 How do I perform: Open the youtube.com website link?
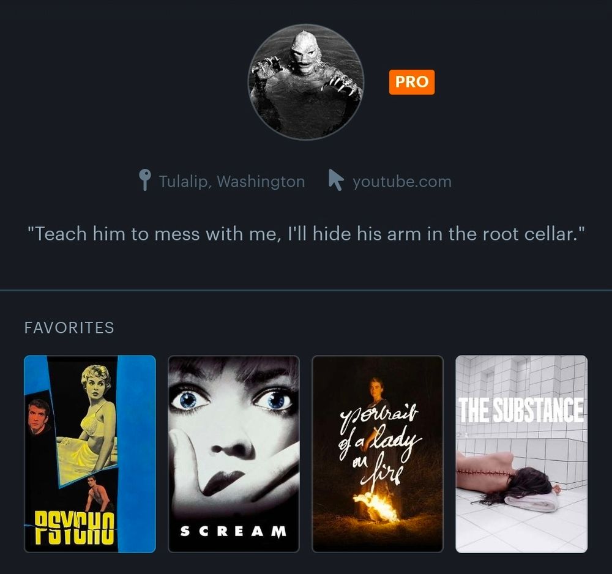coord(402,182)
